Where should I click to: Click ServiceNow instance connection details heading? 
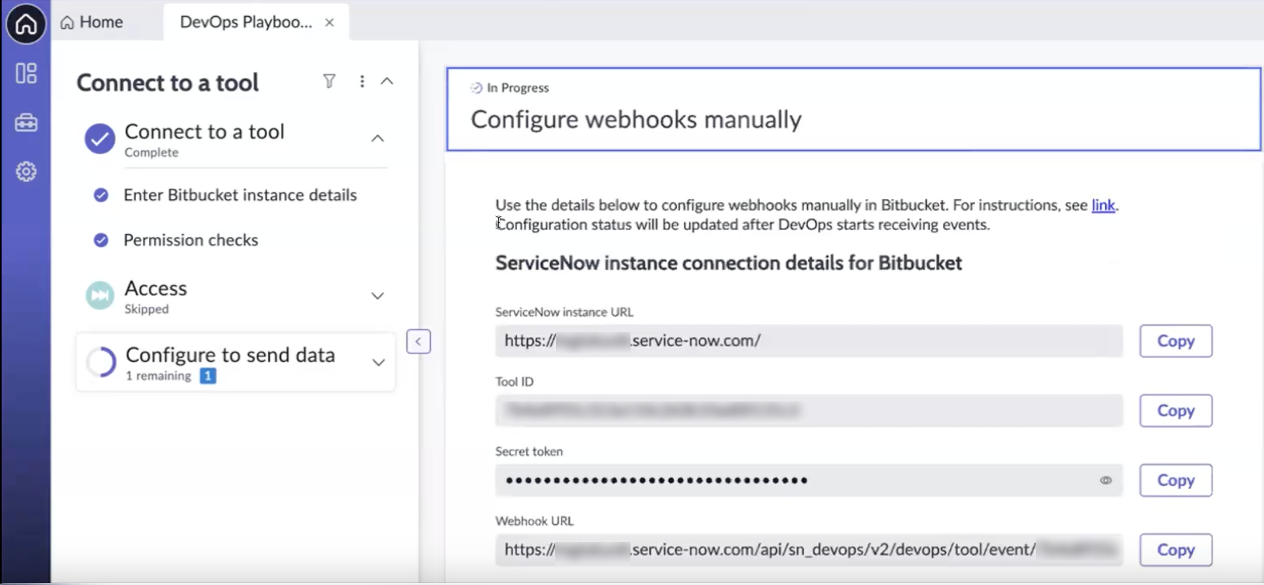(x=728, y=264)
